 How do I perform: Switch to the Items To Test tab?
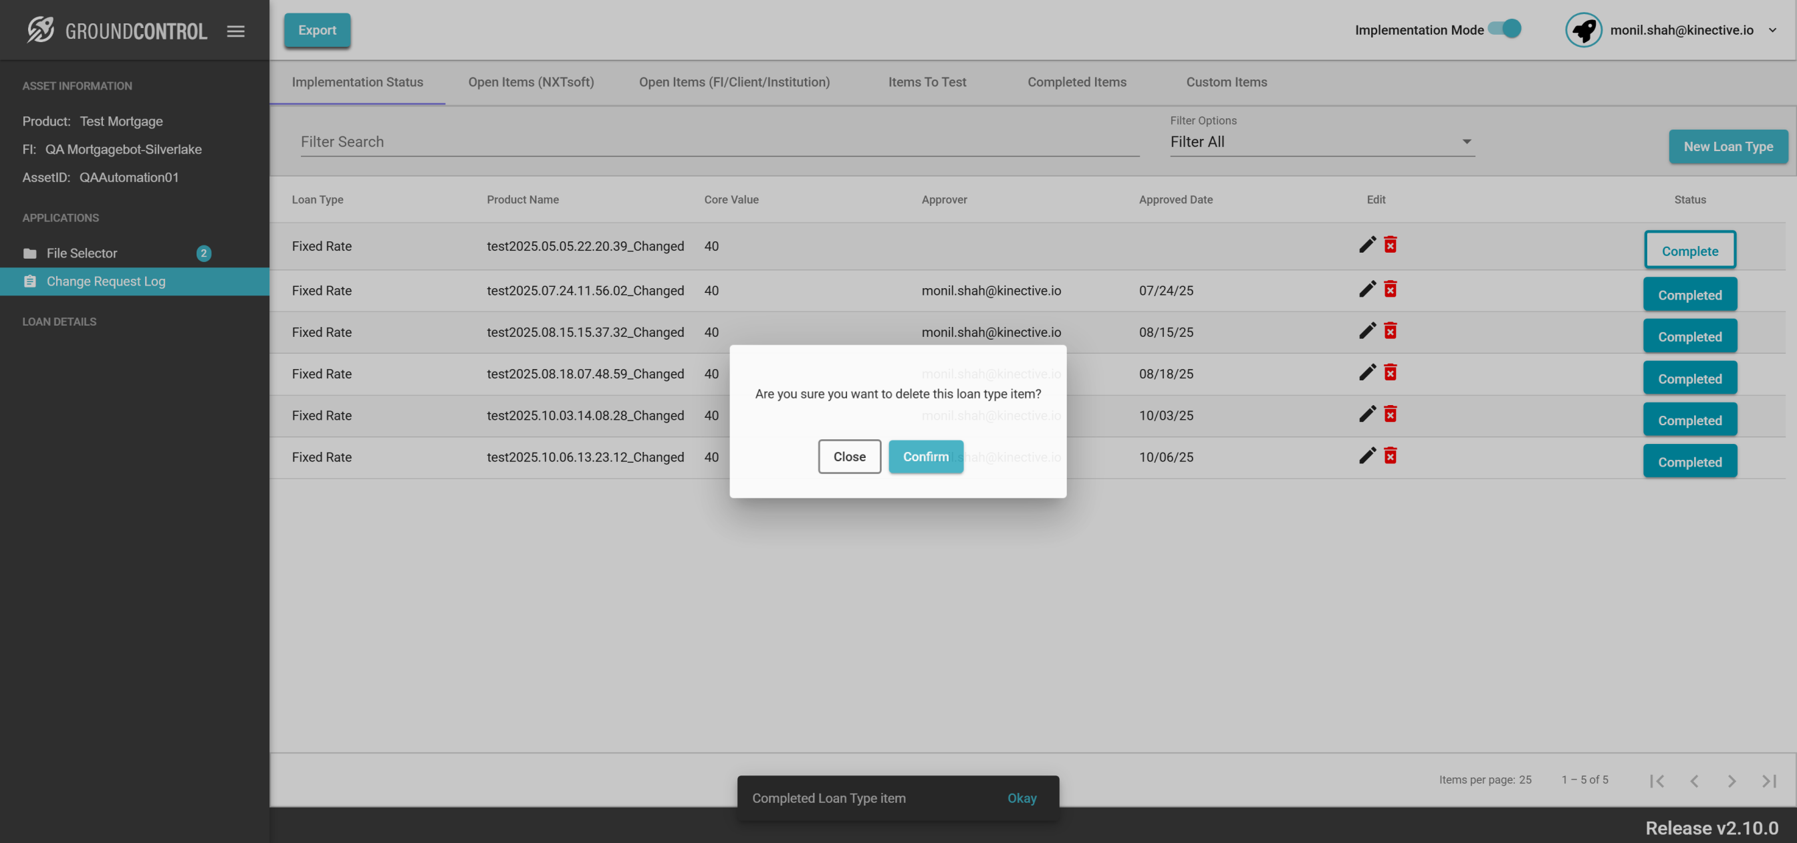pyautogui.click(x=927, y=82)
